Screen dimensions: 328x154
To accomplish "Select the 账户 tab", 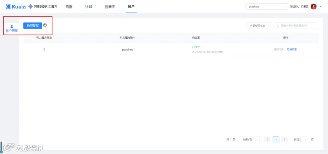I will (131, 7).
